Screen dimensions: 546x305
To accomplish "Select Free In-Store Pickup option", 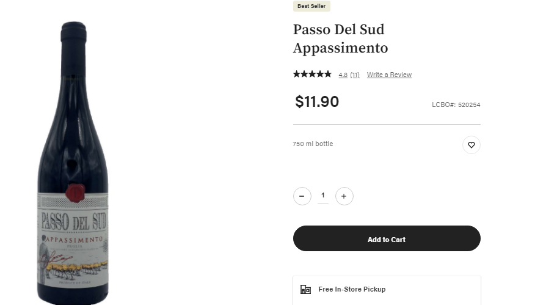I will click(x=387, y=289).
